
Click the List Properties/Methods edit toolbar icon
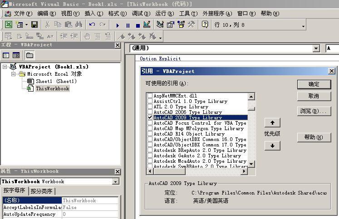coord(9,36)
